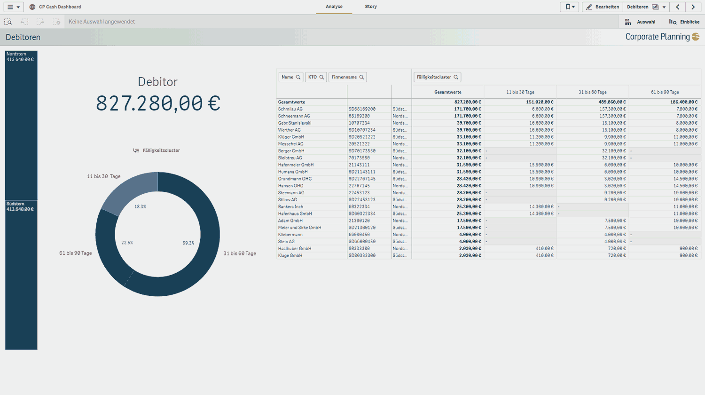The width and height of the screenshot is (705, 395).
Task: Click KTO value 10707234
Action: (x=359, y=123)
